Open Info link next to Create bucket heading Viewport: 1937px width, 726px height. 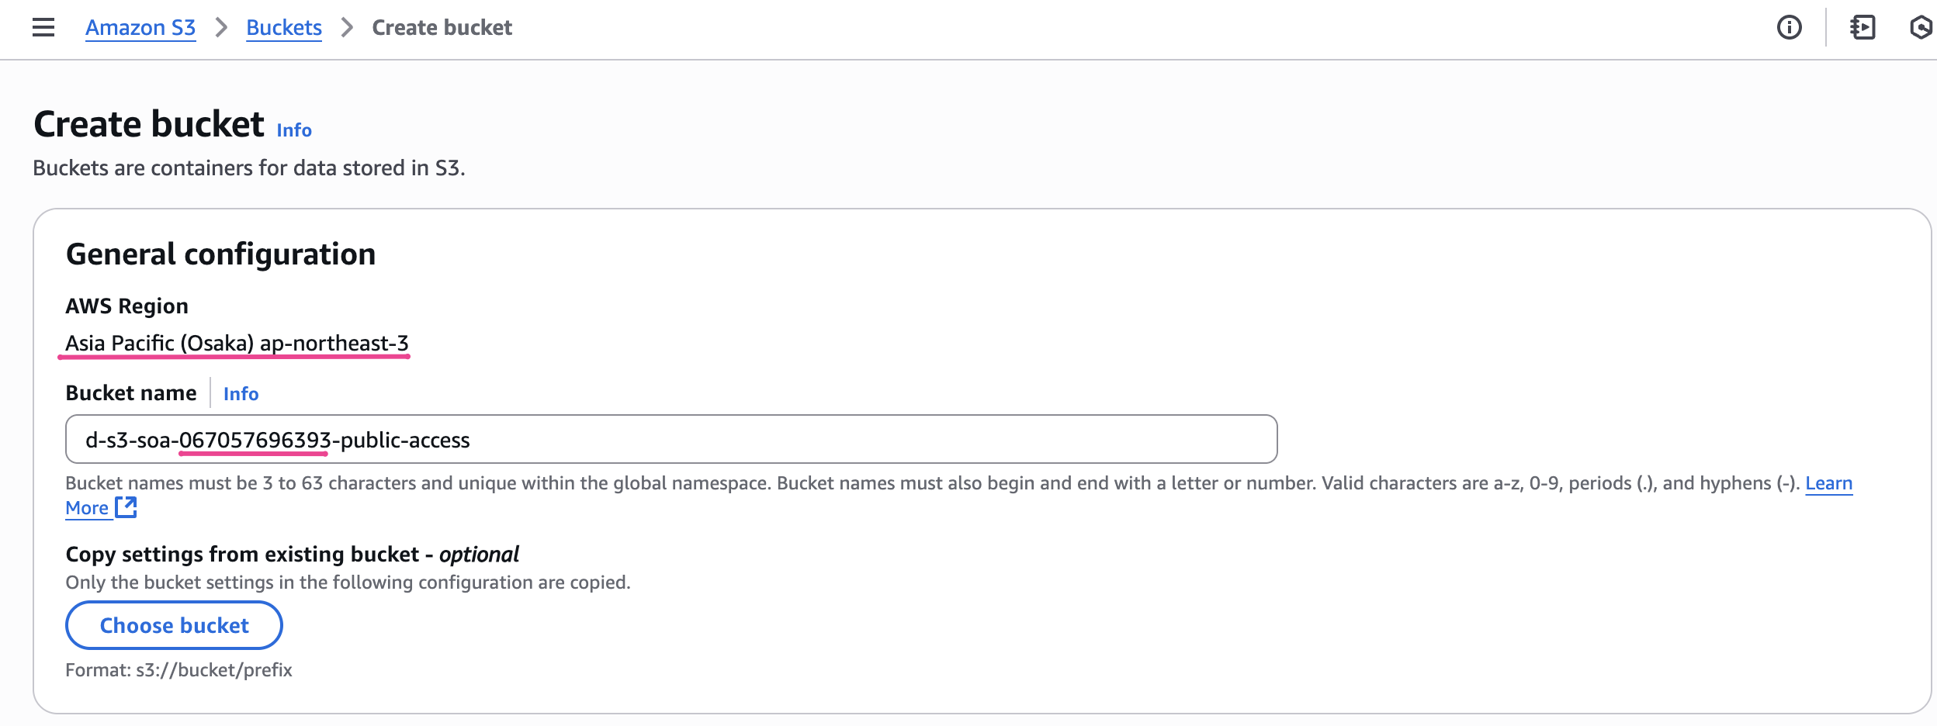click(294, 130)
